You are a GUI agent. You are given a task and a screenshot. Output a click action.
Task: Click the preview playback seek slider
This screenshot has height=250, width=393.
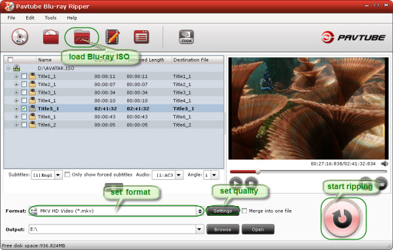[309, 172]
